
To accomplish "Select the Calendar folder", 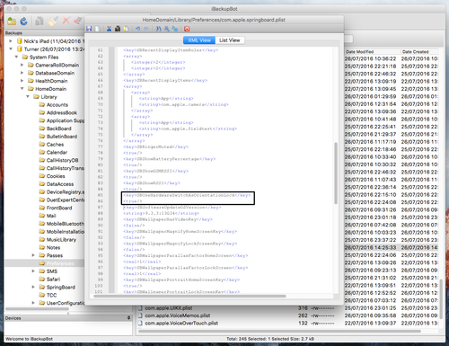I will tap(57, 152).
